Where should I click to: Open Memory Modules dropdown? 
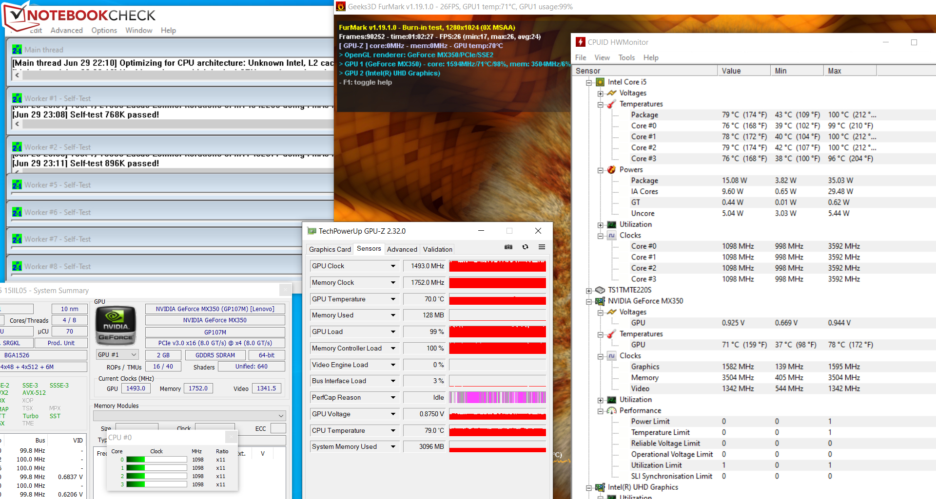[x=190, y=415]
